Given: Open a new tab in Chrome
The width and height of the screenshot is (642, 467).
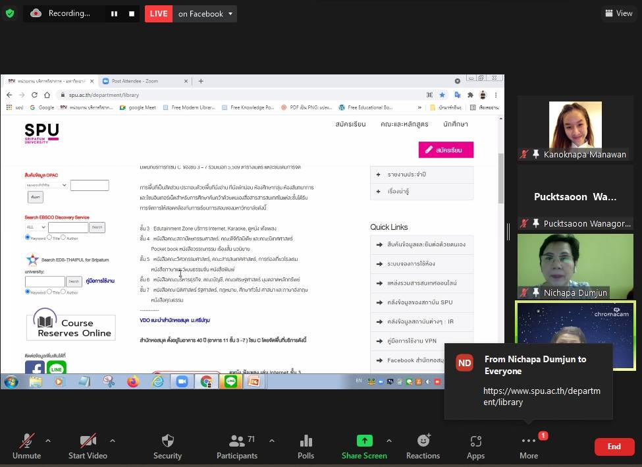Looking at the screenshot, I should (201, 81).
